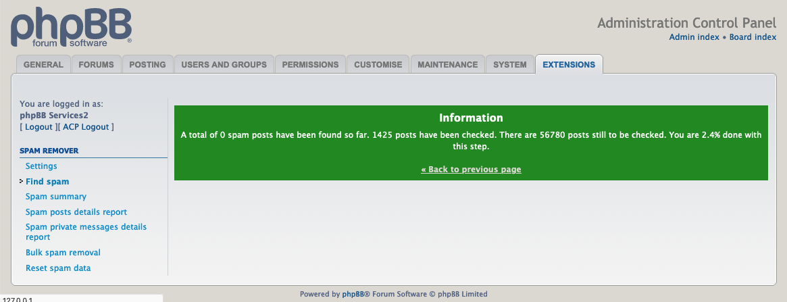Switch to the Maintenance tab

click(448, 65)
